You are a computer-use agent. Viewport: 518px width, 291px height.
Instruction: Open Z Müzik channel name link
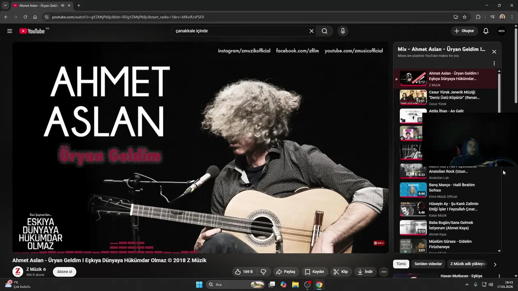point(34,270)
